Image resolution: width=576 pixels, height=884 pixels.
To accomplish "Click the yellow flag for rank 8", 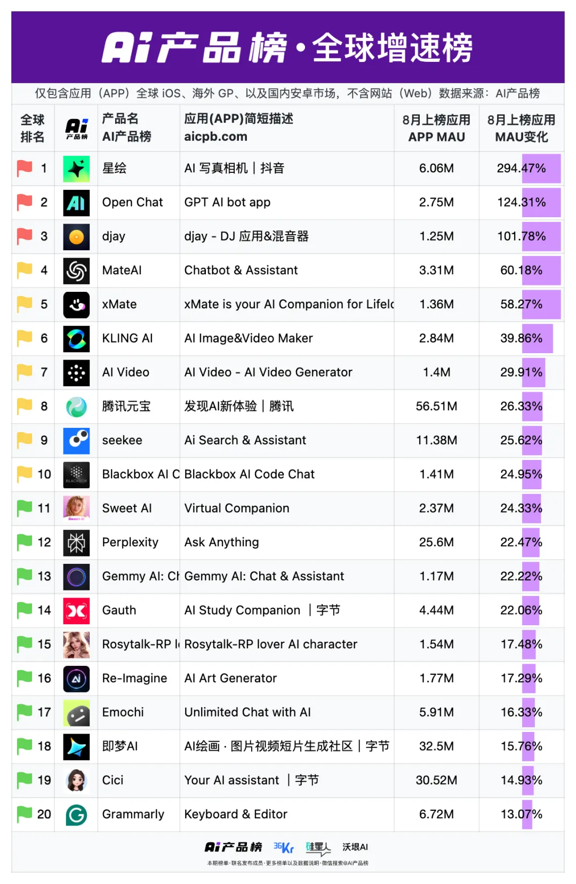I will (24, 406).
